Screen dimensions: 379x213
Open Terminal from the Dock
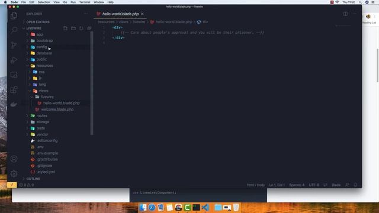pos(196,207)
